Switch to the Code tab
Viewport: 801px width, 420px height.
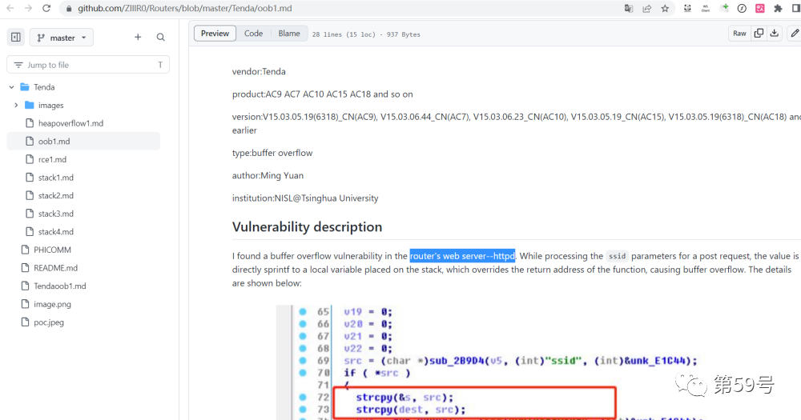pyautogui.click(x=253, y=33)
